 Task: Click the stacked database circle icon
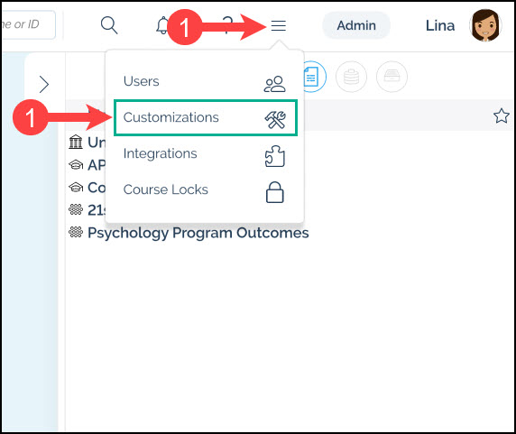click(351, 77)
